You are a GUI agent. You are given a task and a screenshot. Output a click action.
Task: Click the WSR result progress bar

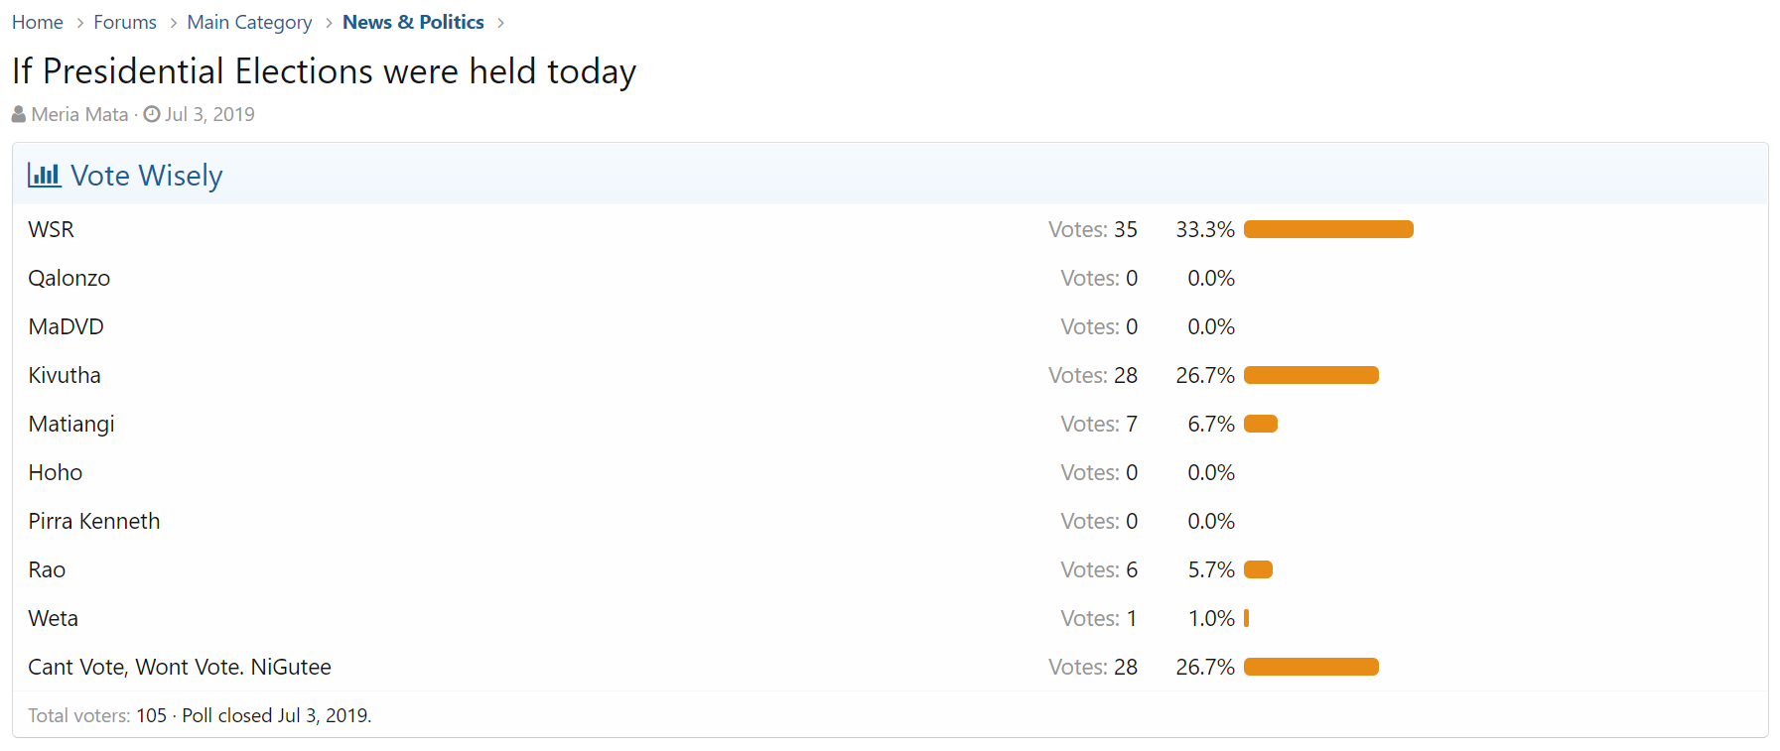click(1328, 229)
